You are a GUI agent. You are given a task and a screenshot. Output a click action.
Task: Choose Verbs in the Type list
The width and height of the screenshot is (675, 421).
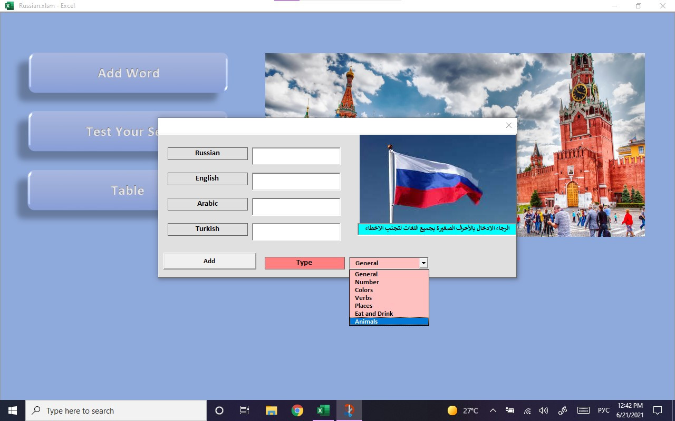389,298
